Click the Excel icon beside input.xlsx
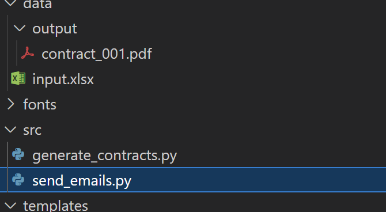386x212 pixels. (18, 78)
